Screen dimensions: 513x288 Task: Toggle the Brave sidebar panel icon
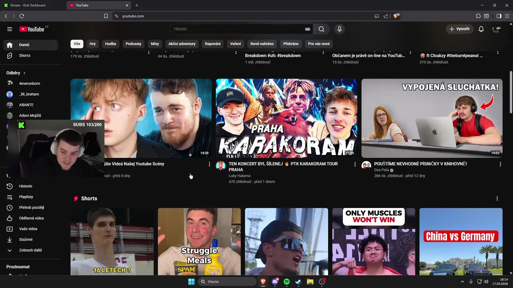[x=499, y=16]
